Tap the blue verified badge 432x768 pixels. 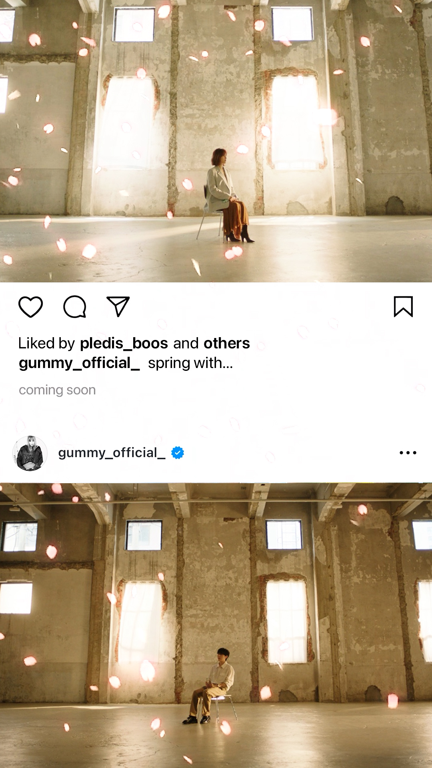178,453
